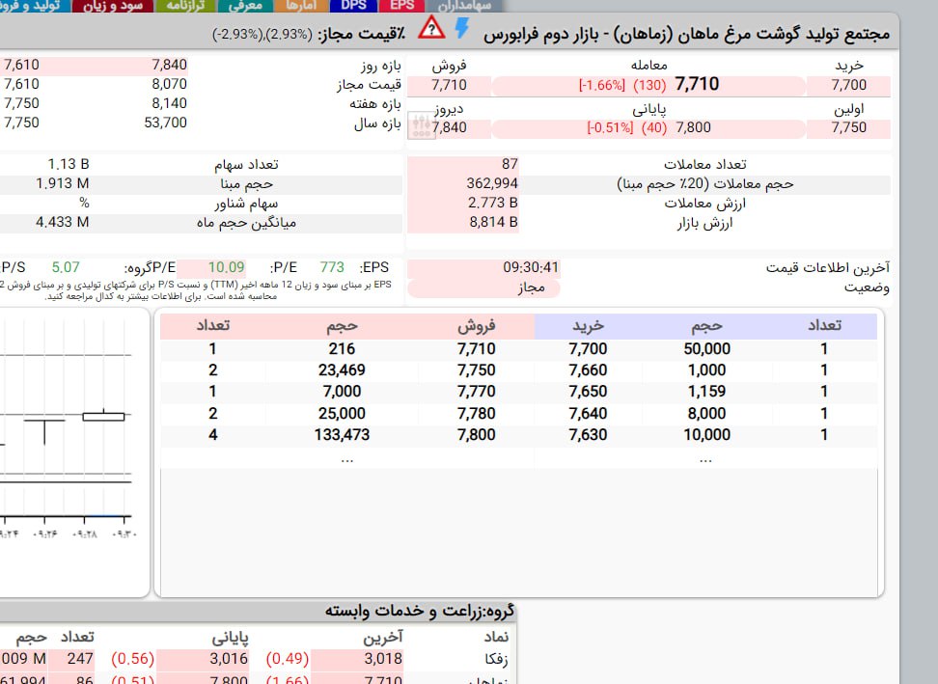Image resolution: width=938 pixels, height=684 pixels.
Task: Click the sell order price 7,780
Action: [476, 413]
